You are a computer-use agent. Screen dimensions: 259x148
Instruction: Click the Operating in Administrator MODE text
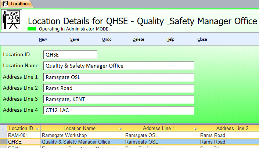[74, 29]
